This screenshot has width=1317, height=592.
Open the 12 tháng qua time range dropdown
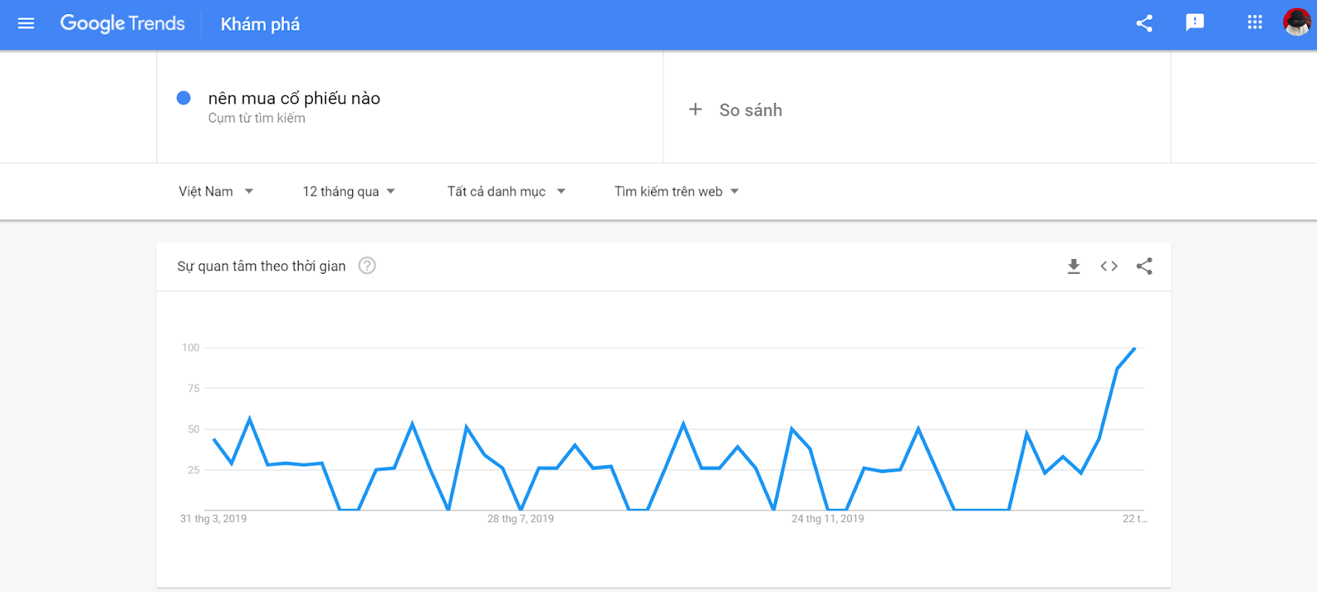pyautogui.click(x=348, y=192)
